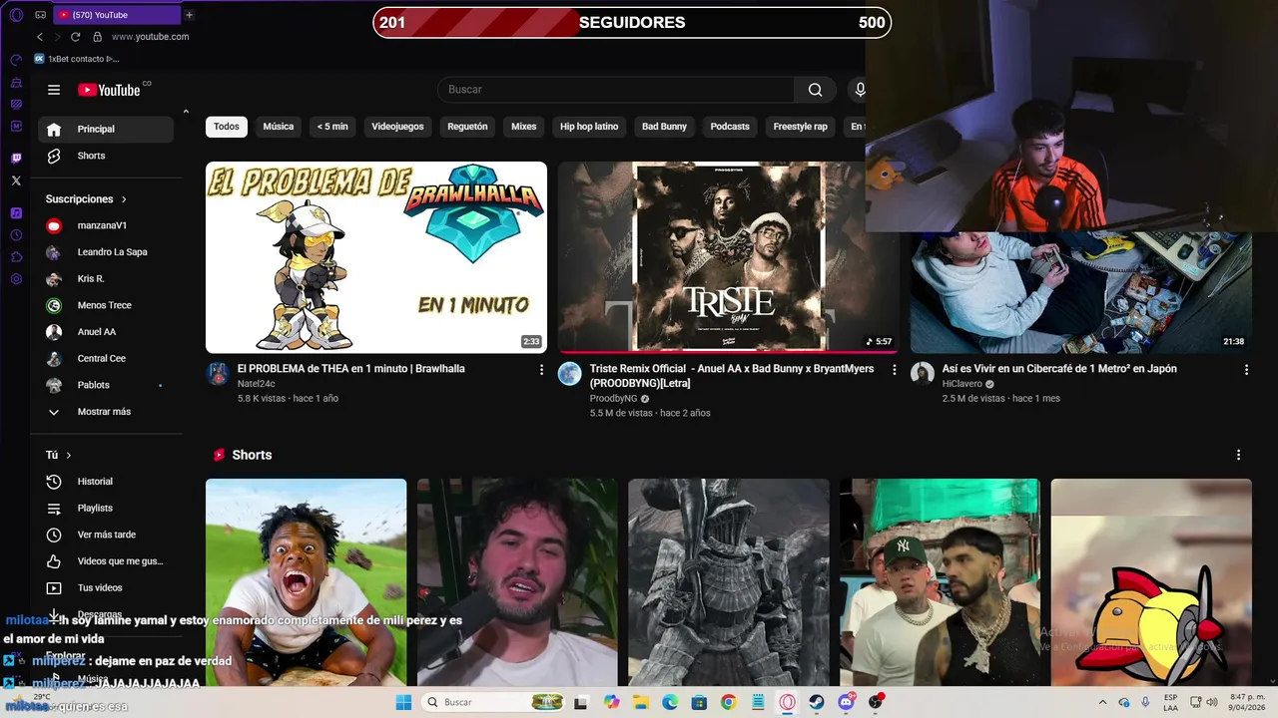The image size is (1278, 718).
Task: Open Discord from the taskbar
Action: pos(847,702)
